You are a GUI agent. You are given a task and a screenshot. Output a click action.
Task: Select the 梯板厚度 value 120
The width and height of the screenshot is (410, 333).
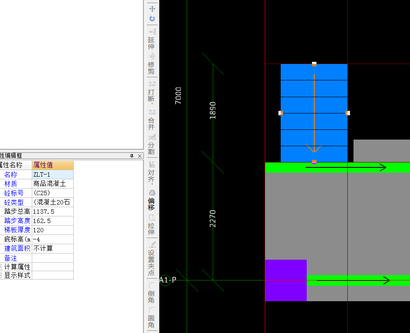pos(53,230)
